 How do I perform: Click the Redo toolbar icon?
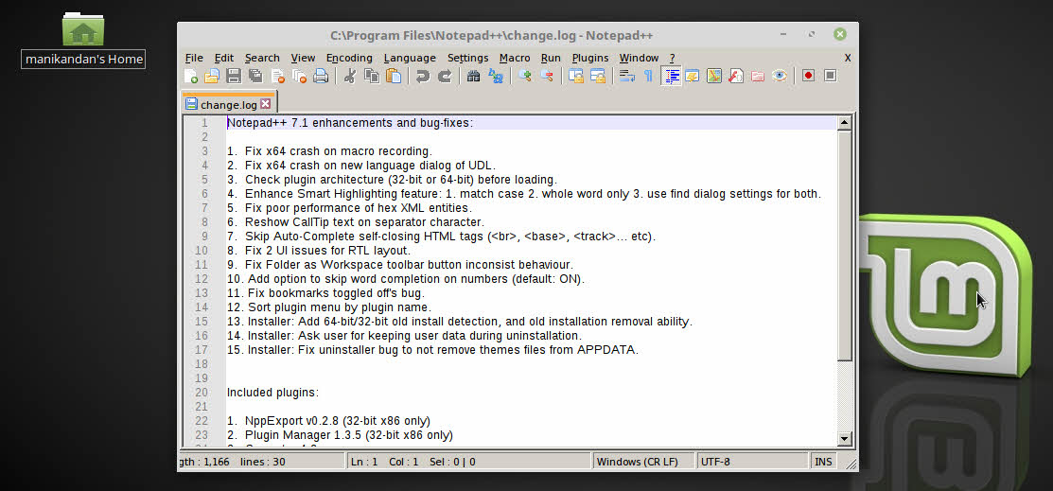pyautogui.click(x=445, y=76)
